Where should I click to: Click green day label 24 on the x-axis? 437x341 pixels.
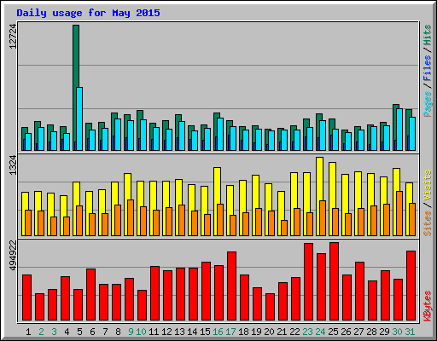click(320, 332)
